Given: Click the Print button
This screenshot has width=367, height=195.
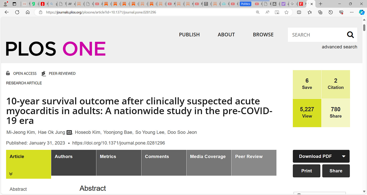Looking at the screenshot, I should [x=307, y=171].
